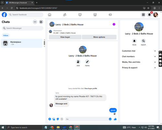This screenshot has width=162, height=130.
Task: Show hidden system tray icons
Action: coord(140,127)
